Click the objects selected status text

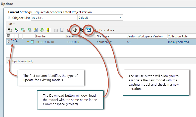click(20, 61)
